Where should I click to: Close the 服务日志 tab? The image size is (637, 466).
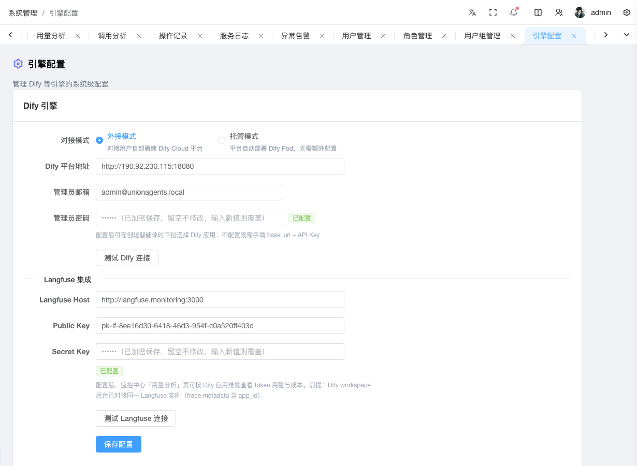[x=261, y=36]
